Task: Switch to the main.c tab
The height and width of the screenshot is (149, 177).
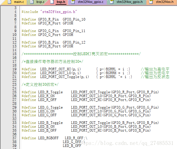Action: [x=19, y=2]
